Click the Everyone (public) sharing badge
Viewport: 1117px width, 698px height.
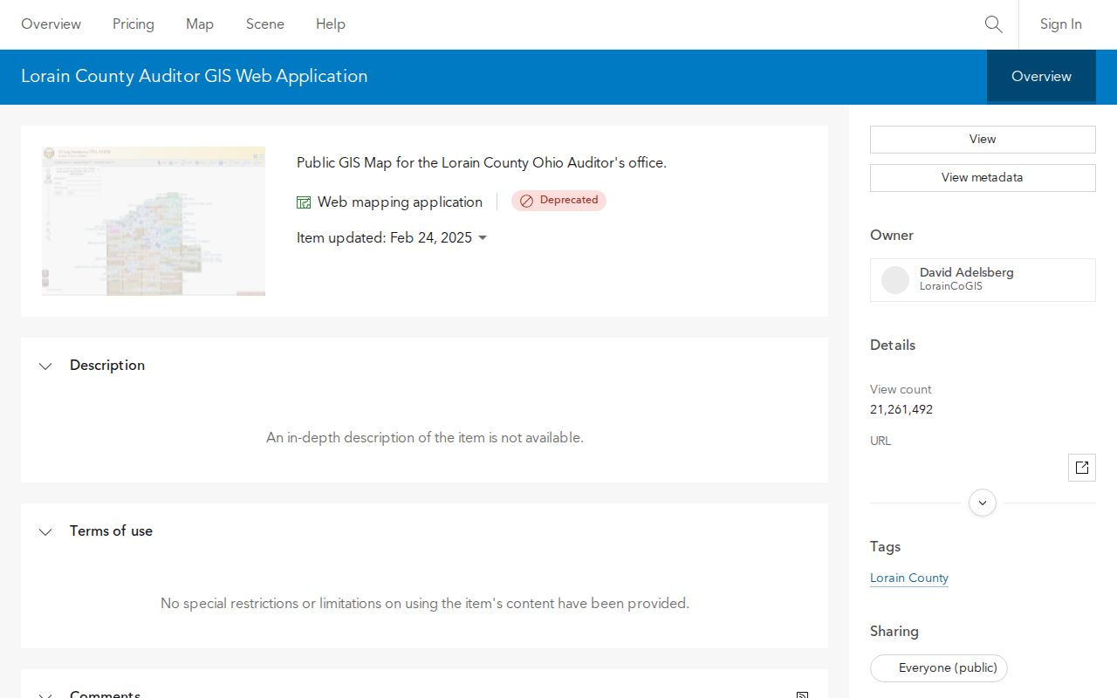point(939,668)
